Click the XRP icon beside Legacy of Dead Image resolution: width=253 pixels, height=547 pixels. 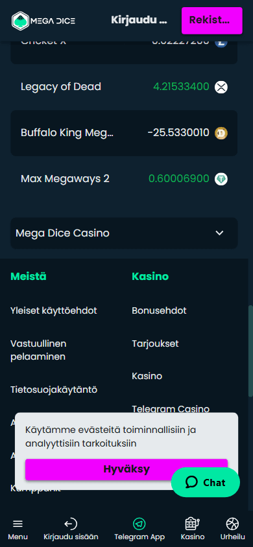[221, 87]
